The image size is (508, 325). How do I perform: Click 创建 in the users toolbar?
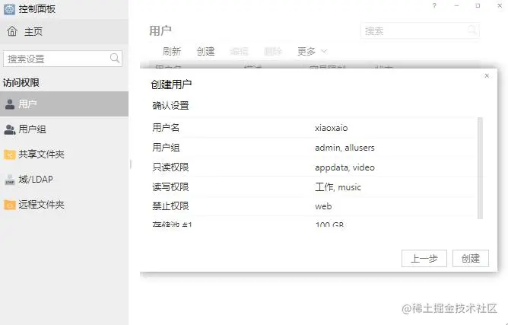(x=206, y=51)
